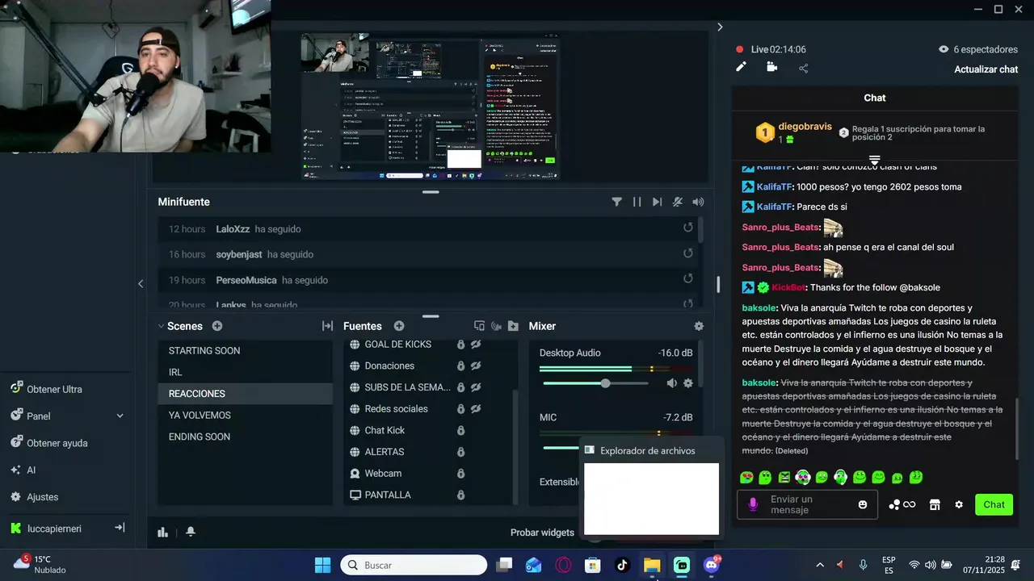Toggle the crossed-out alerts icon in Minifuente
Viewport: 1034px width, 581px height.
(678, 202)
